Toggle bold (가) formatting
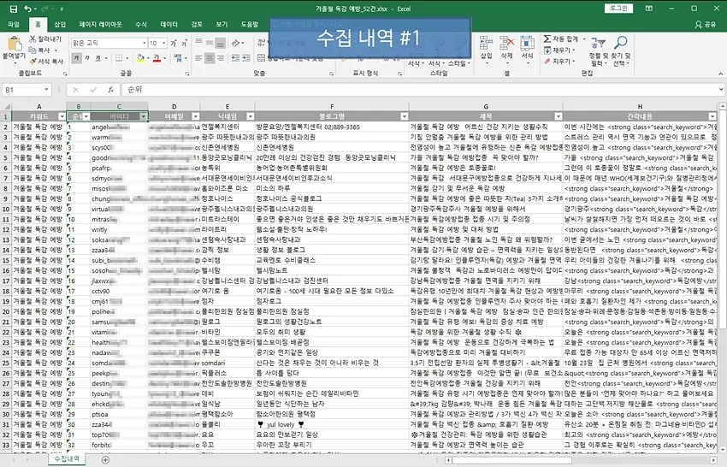 click(x=76, y=58)
